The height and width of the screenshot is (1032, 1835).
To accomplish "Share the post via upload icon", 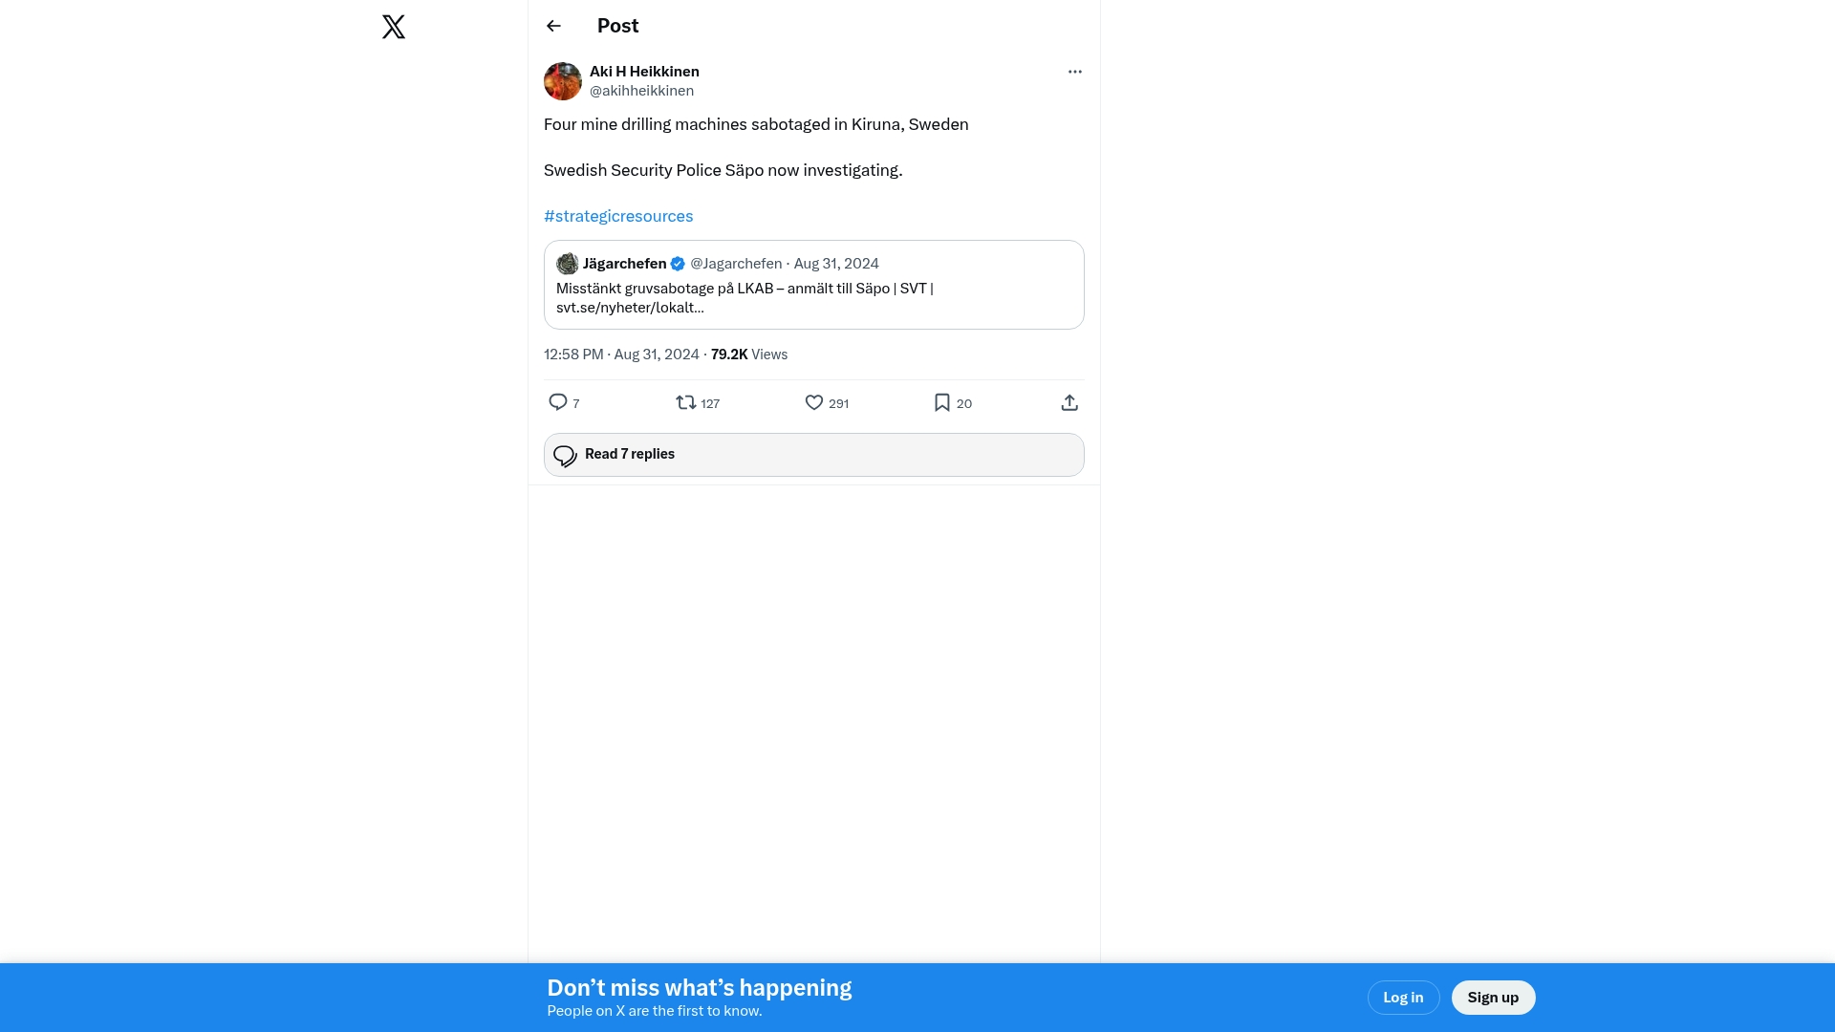I will pyautogui.click(x=1069, y=402).
